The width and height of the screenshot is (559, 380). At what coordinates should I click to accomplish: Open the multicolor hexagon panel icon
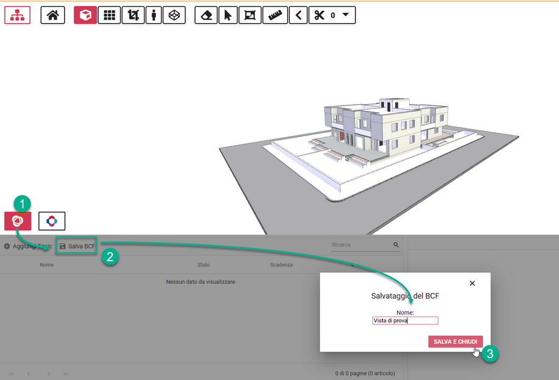tap(52, 221)
